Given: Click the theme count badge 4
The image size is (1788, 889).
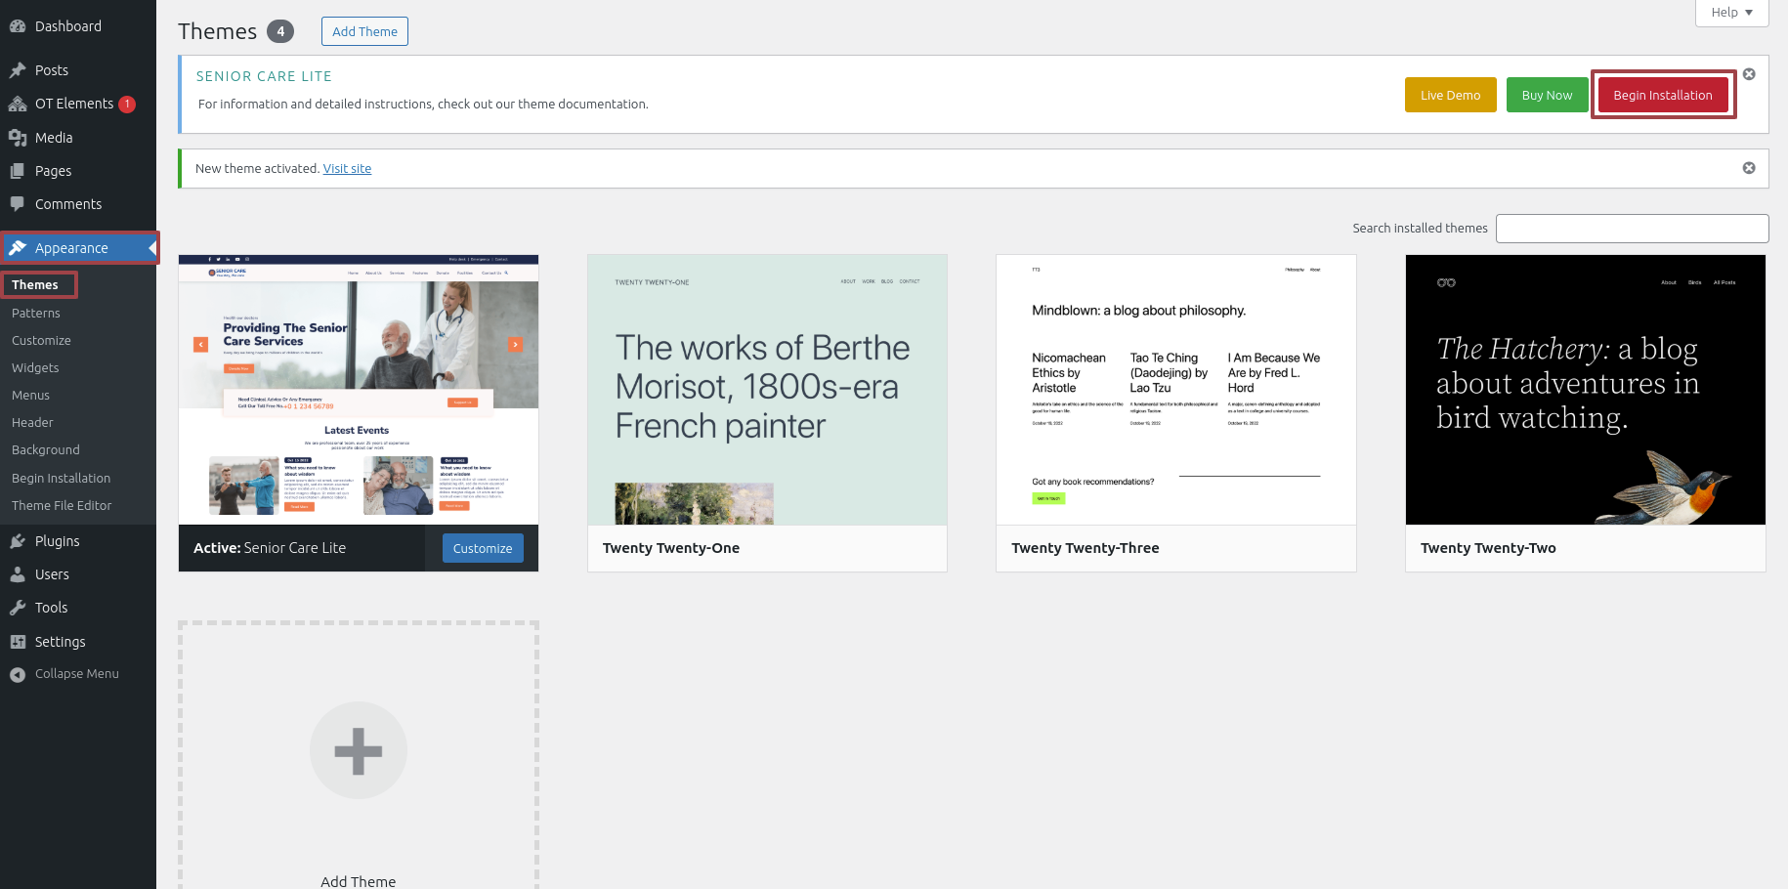Looking at the screenshot, I should (x=280, y=31).
